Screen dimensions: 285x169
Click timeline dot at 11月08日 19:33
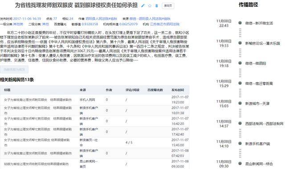click(240, 43)
